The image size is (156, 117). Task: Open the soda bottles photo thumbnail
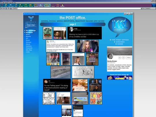coord(53,59)
